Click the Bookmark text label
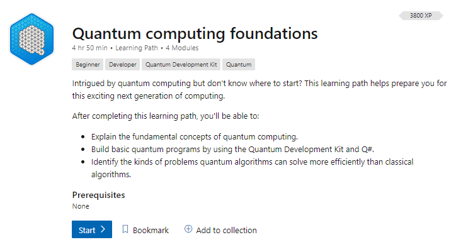The width and height of the screenshot is (456, 252). coord(151,230)
